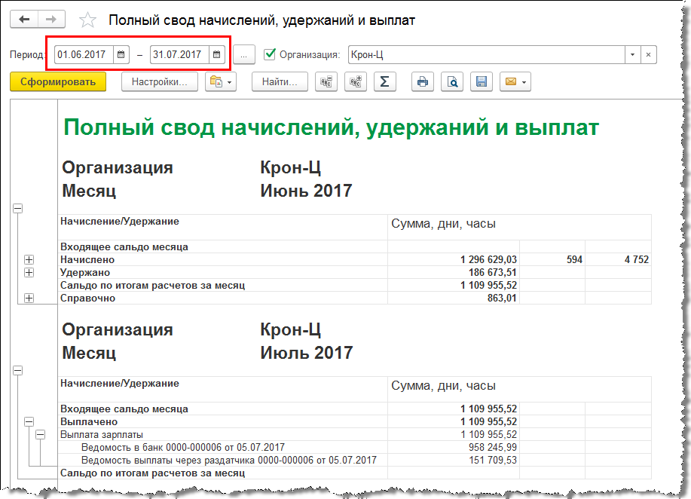Click the Июль 2017 month heading
The width and height of the screenshot is (691, 499).
[x=306, y=353]
